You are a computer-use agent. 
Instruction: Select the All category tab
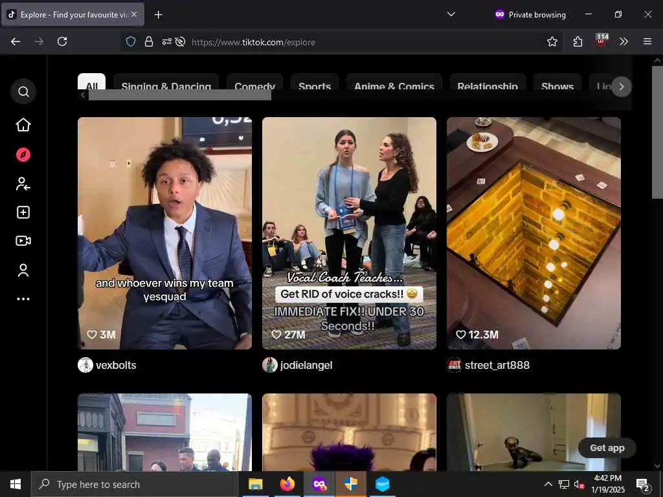pyautogui.click(x=92, y=82)
